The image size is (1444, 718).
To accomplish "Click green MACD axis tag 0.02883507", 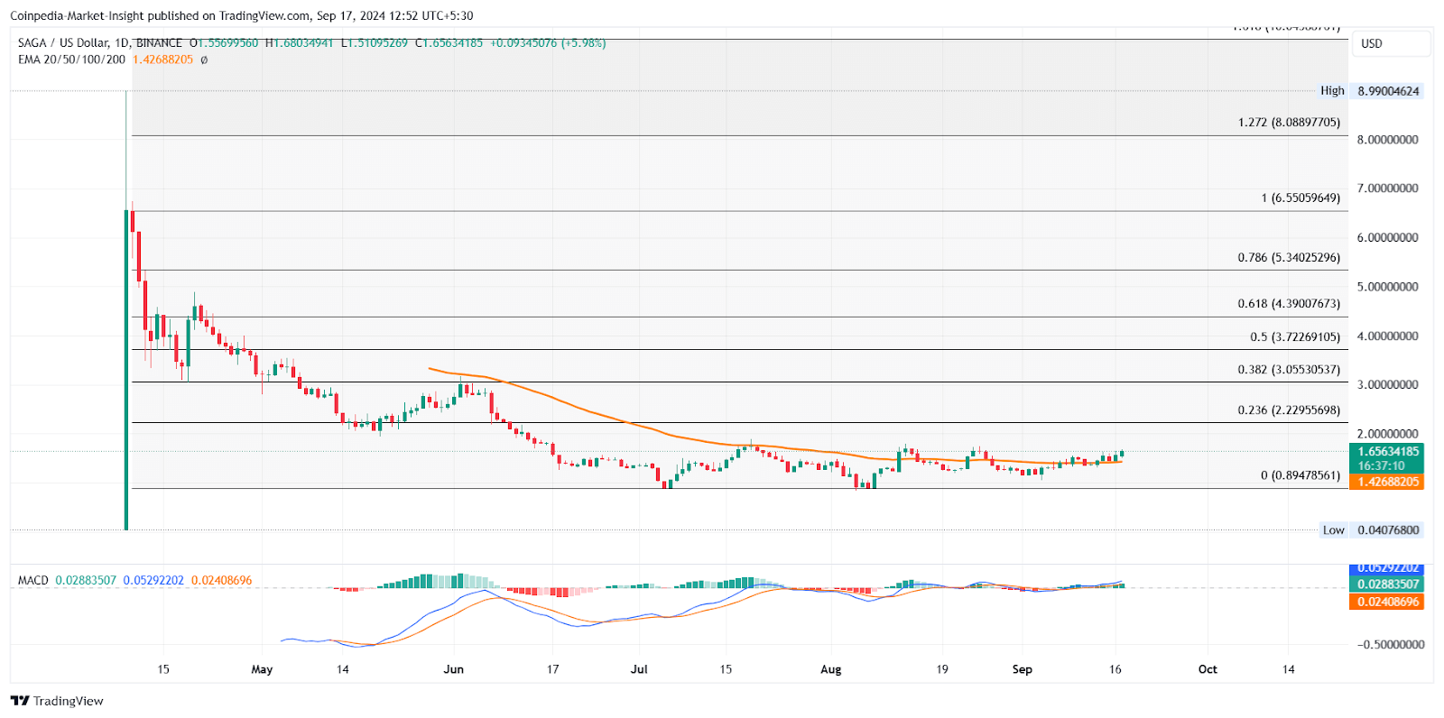I will pos(1386,585).
